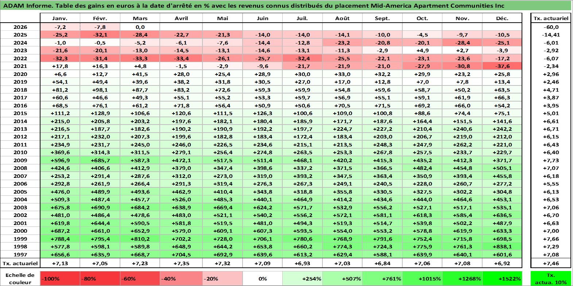The height and width of the screenshot is (286, 573).
Task: Click cell -33,4 in Avril 2022
Action: (x=181, y=58)
